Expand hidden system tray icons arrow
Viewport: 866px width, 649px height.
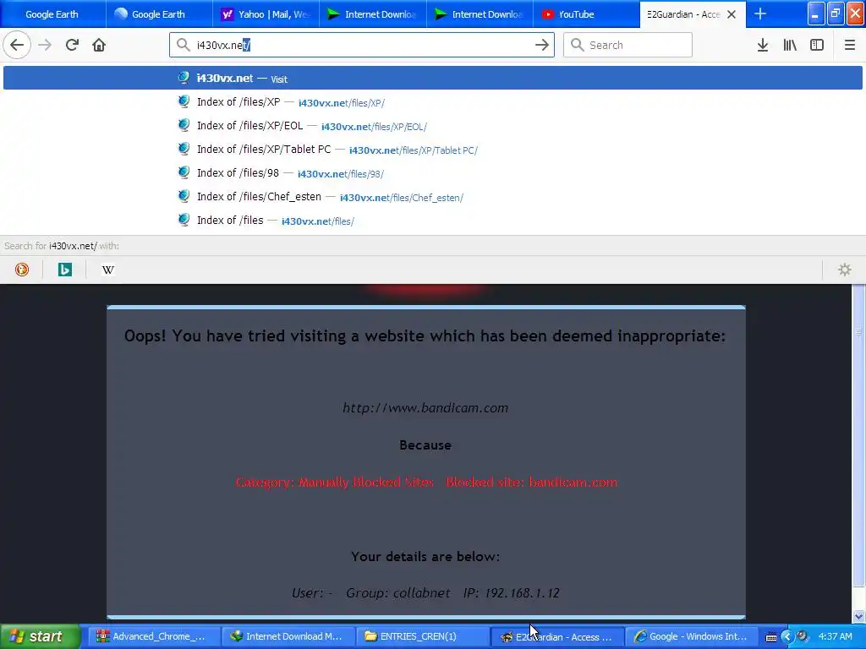click(787, 637)
